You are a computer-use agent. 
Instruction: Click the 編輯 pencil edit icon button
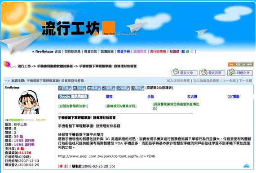[x=123, y=88]
